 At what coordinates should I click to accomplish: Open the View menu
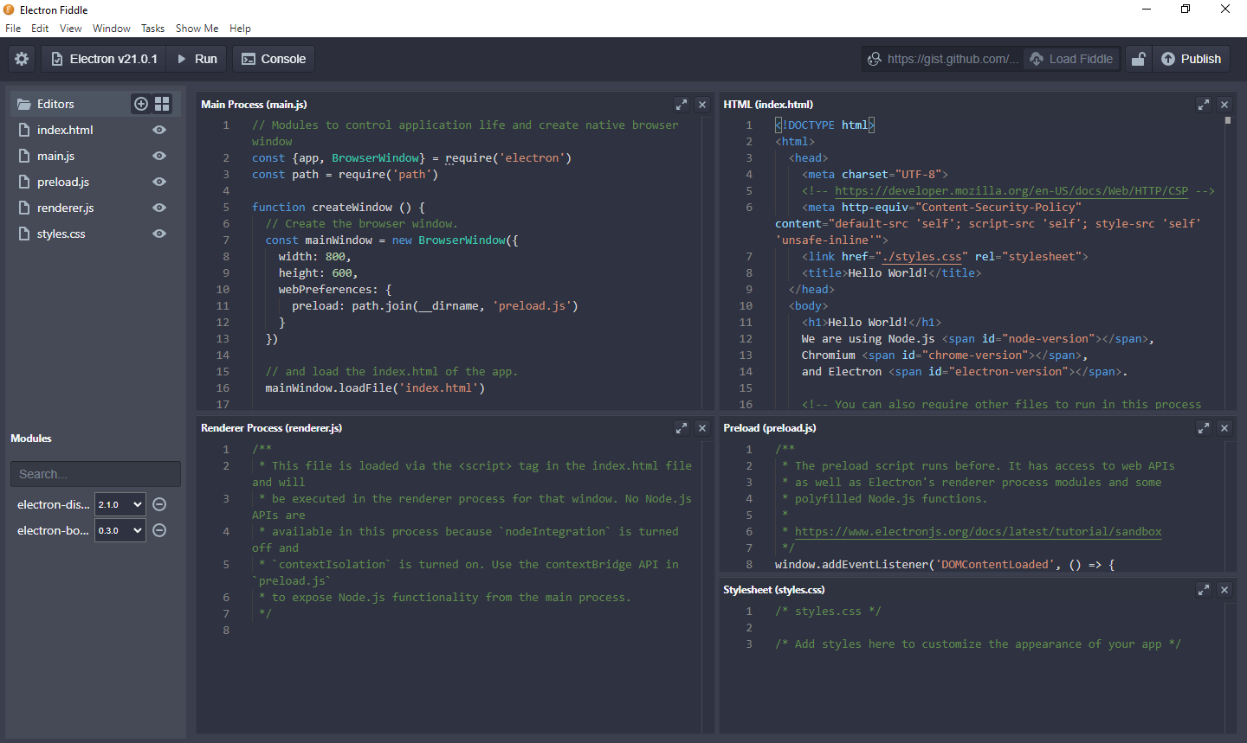(71, 29)
